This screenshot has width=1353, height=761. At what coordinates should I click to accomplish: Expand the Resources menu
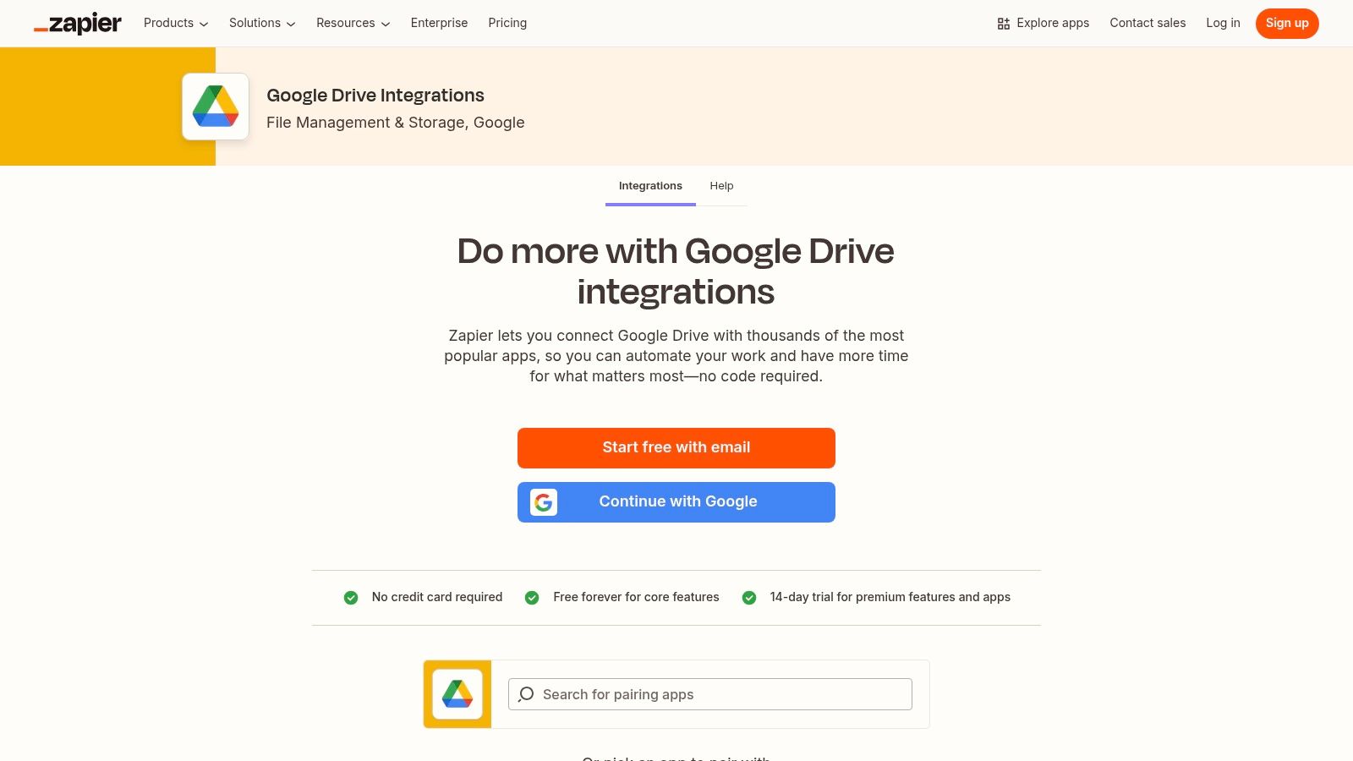point(353,23)
